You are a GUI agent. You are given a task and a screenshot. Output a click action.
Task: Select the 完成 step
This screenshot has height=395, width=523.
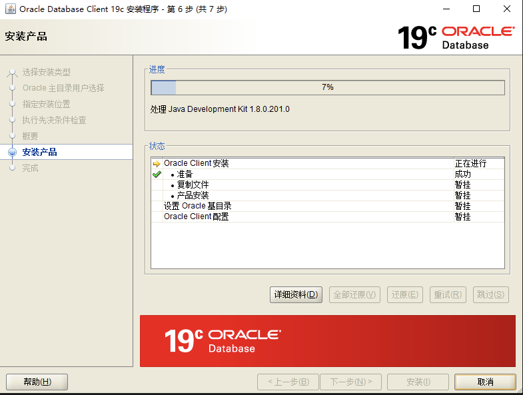(31, 168)
